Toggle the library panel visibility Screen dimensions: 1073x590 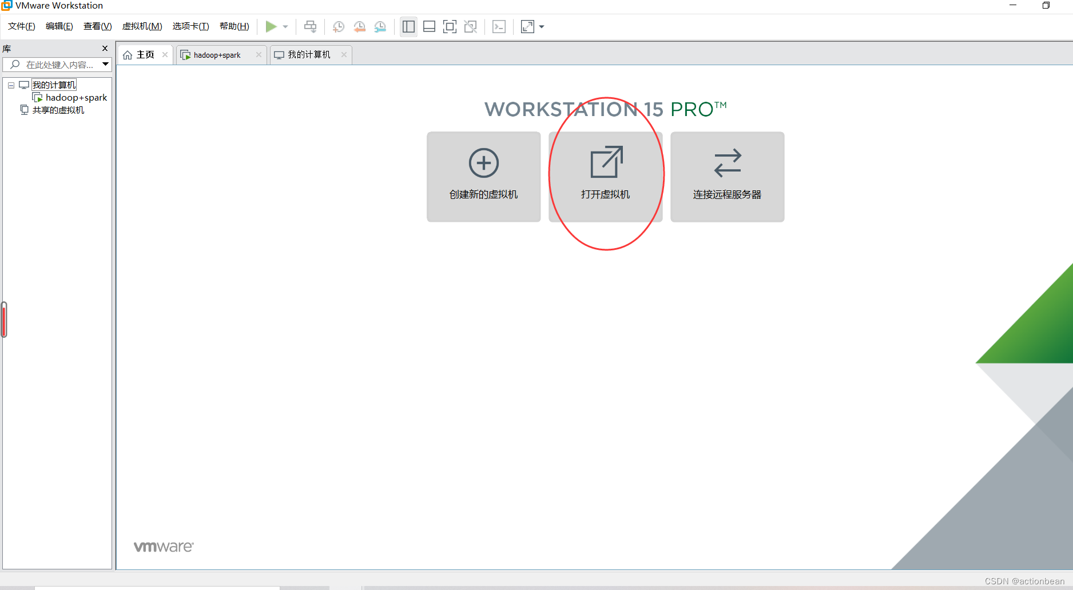408,26
